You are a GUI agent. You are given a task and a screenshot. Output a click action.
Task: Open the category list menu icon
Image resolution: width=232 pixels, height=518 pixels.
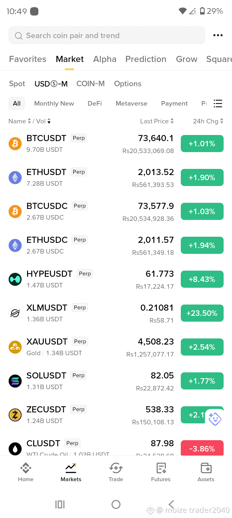click(x=218, y=103)
